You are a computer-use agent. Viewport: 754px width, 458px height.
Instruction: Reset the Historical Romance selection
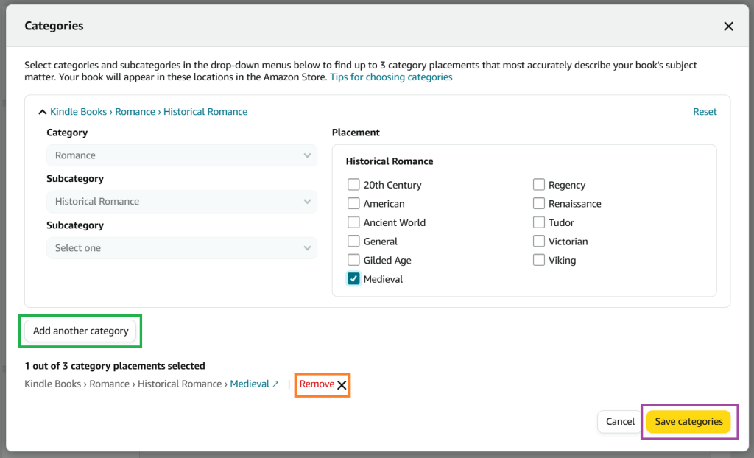click(x=705, y=111)
